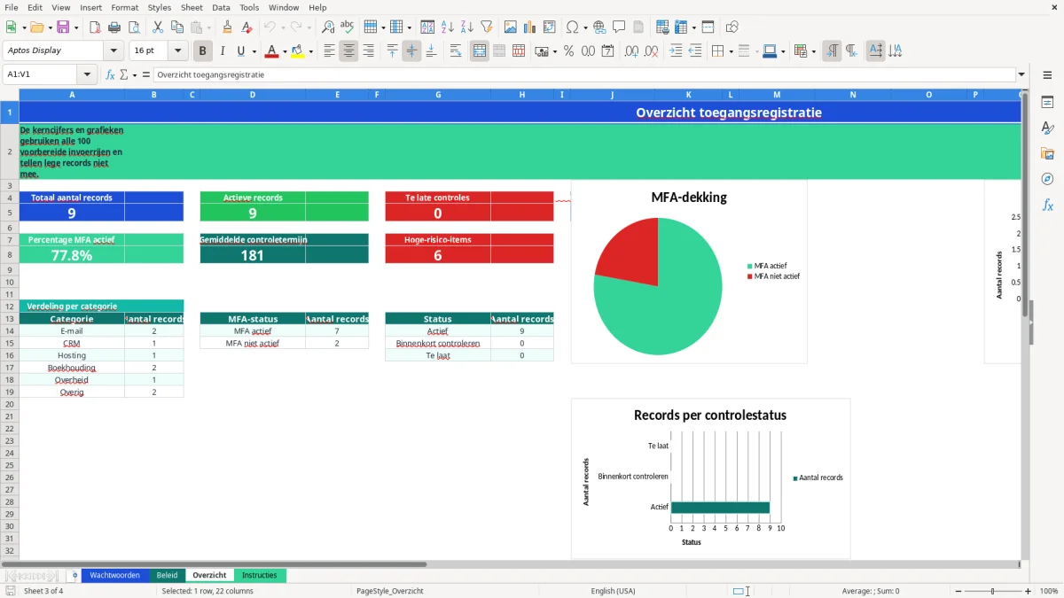
Task: Click the Select Function sum icon
Action: pos(124,75)
